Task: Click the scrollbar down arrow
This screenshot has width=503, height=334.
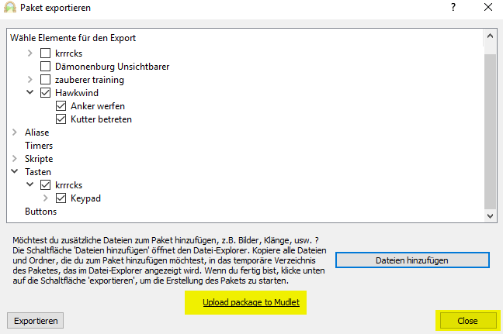Action: tap(490, 216)
